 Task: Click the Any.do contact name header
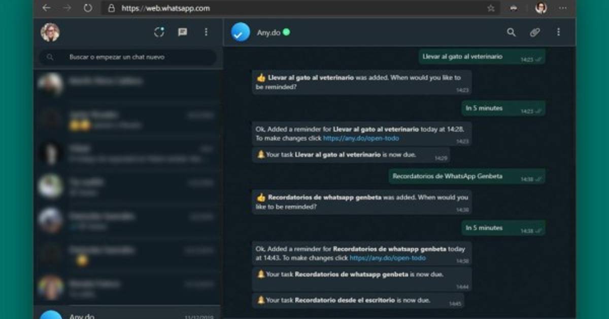(x=268, y=33)
